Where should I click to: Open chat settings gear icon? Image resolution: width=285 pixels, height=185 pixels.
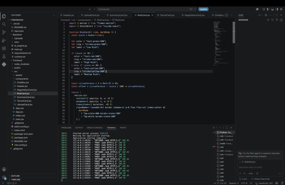coord(266,15)
